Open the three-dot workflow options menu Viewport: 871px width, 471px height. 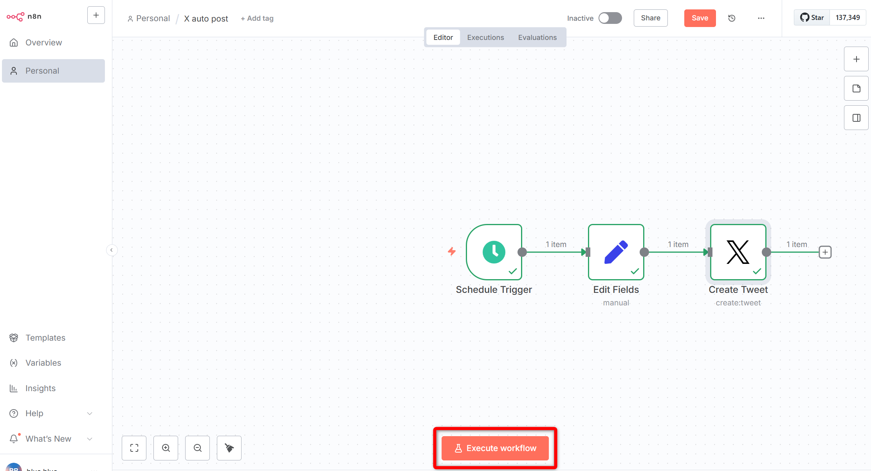(x=761, y=18)
